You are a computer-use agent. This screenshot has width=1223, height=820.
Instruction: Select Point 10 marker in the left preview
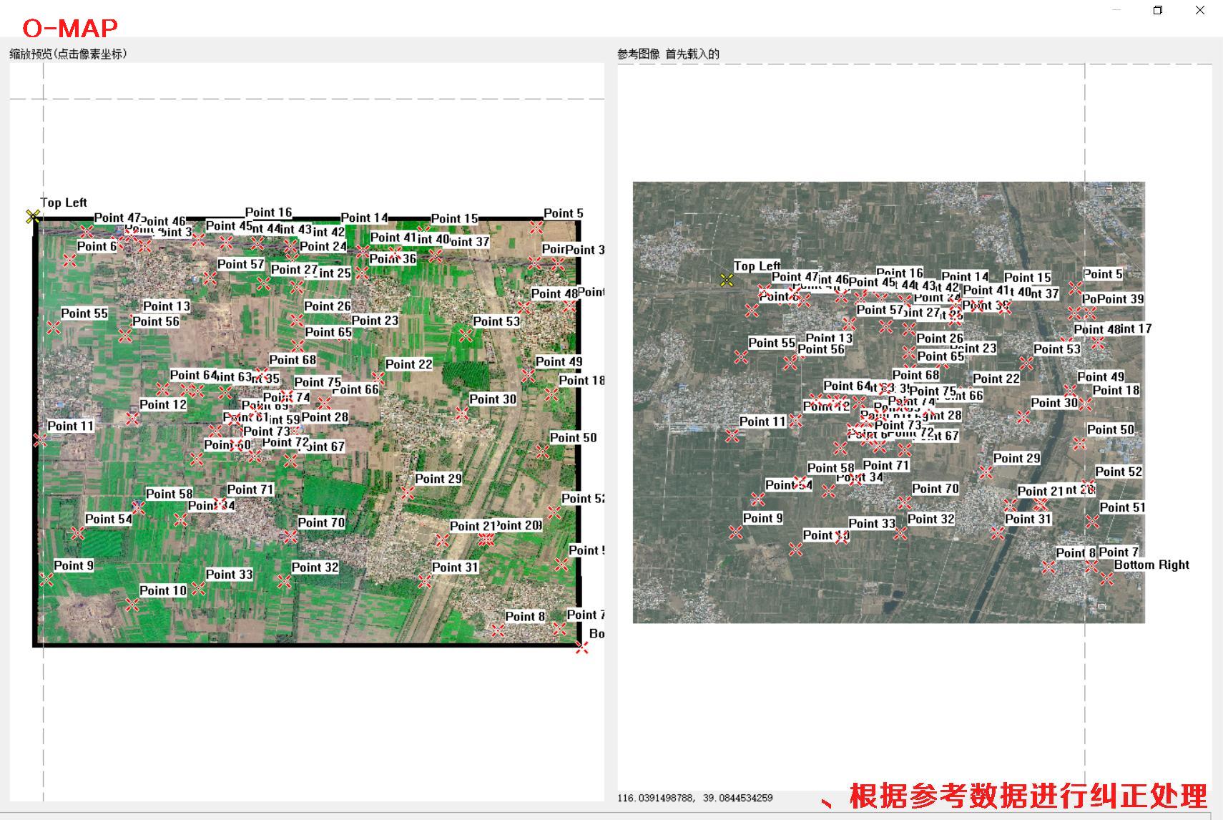(x=132, y=605)
